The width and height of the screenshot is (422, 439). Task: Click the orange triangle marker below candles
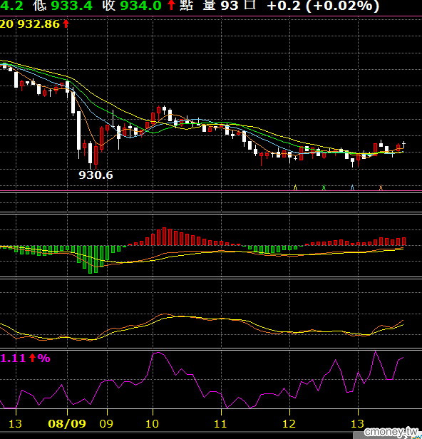pos(381,187)
